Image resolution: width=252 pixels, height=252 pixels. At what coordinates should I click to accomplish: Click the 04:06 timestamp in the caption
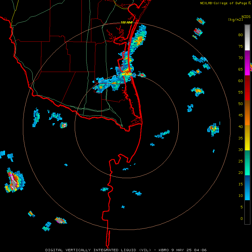click(200, 250)
